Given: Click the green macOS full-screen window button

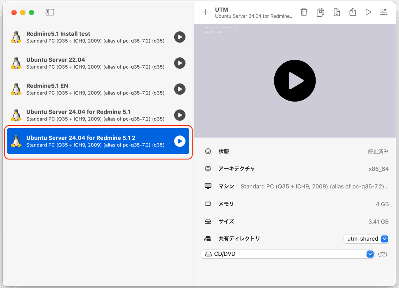Looking at the screenshot, I should 32,13.
